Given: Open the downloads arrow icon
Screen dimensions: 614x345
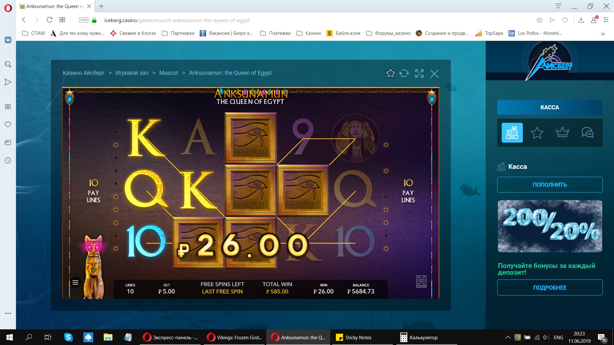Looking at the screenshot, I should [x=581, y=20].
